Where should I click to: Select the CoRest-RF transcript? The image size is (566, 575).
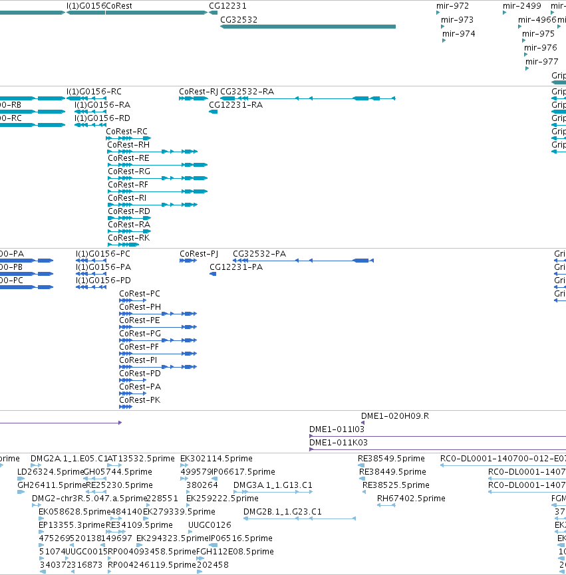(x=158, y=191)
